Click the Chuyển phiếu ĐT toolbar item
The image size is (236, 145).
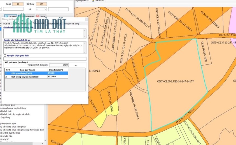tap(82, 1)
